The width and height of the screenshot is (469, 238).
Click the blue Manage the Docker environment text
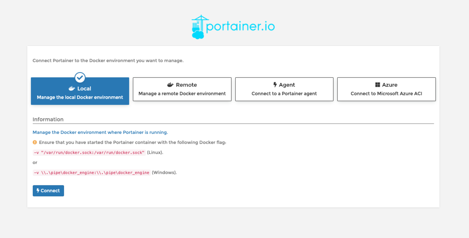pyautogui.click(x=100, y=132)
